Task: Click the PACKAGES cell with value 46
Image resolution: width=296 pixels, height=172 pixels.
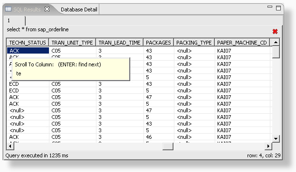Action: point(159,137)
